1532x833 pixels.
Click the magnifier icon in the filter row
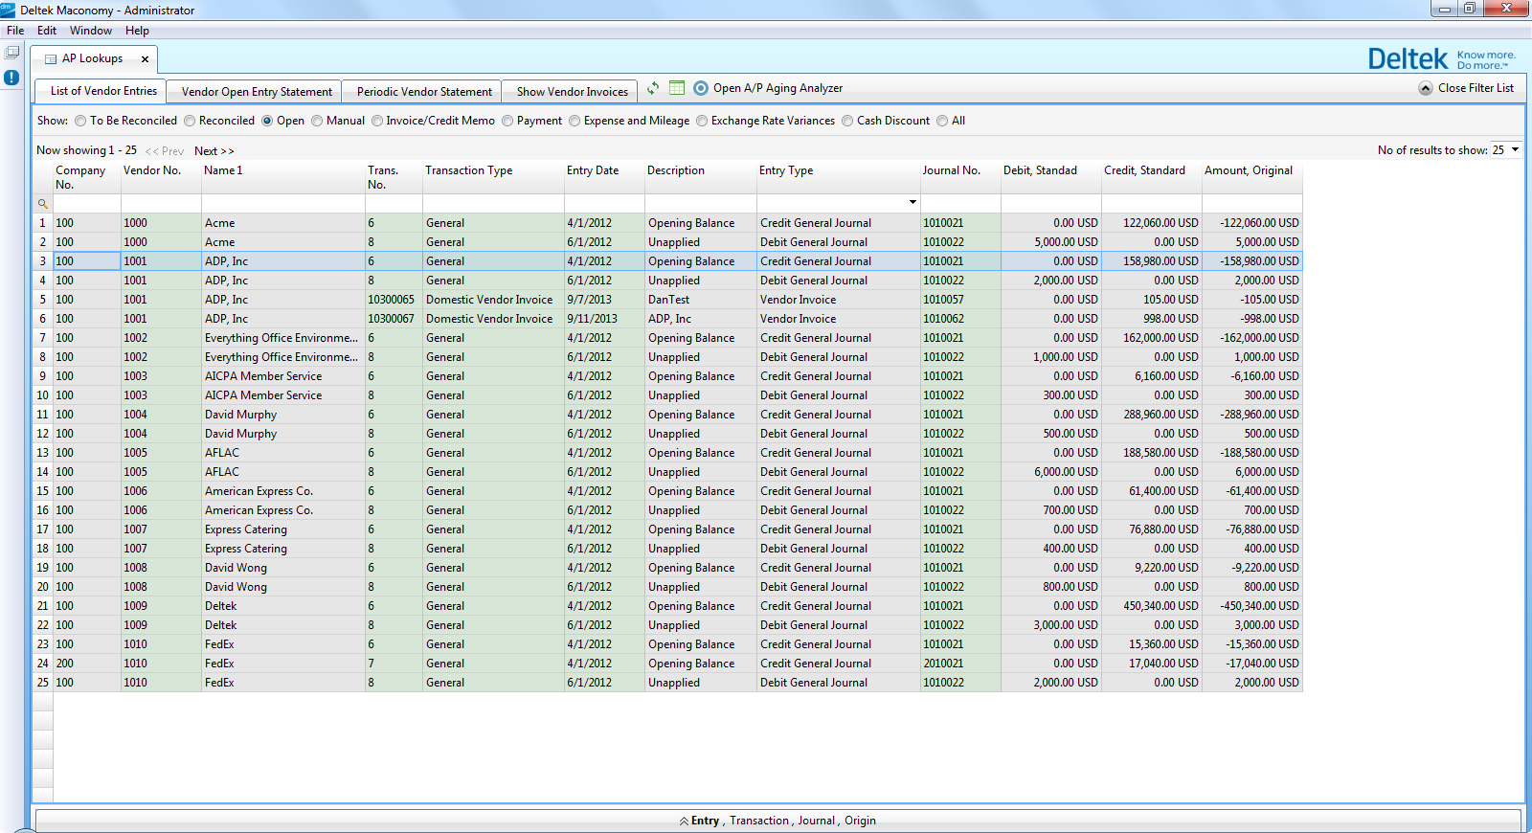pos(42,204)
